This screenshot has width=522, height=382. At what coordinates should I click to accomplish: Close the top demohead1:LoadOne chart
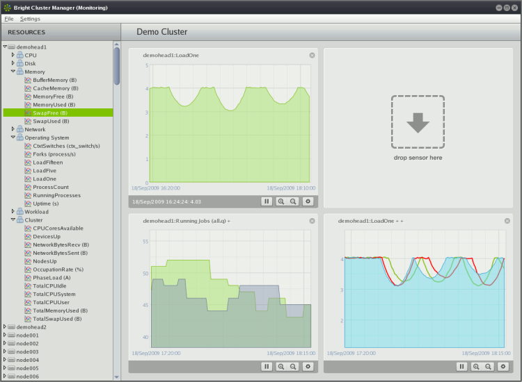pyautogui.click(x=312, y=55)
